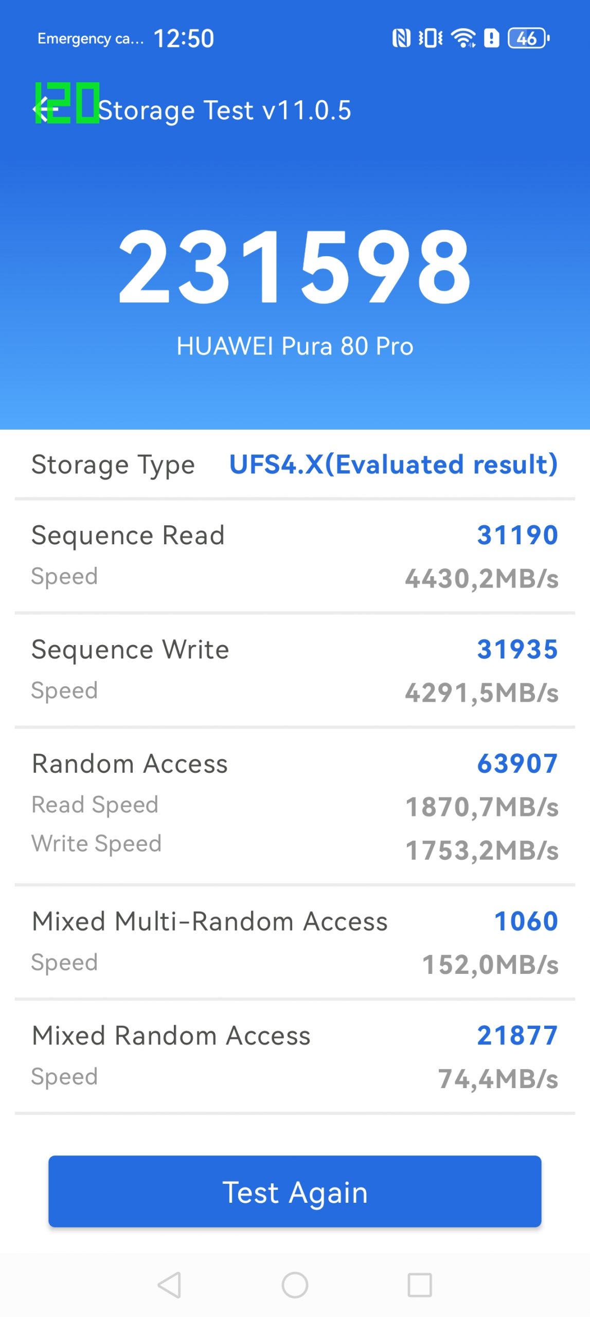
Task: Tap the back arrow beside Storage Test
Action: pyautogui.click(x=43, y=109)
